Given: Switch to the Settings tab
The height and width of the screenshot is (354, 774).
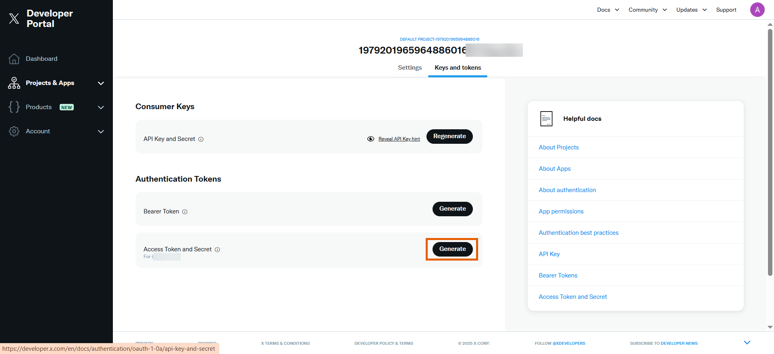Looking at the screenshot, I should click(x=410, y=68).
